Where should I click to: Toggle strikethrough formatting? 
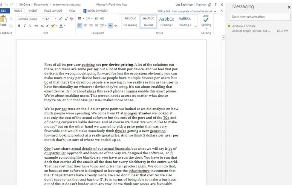(x=36, y=26)
